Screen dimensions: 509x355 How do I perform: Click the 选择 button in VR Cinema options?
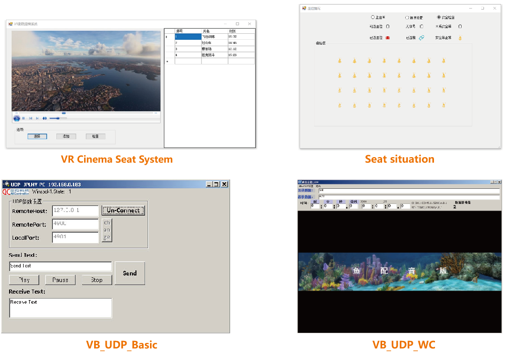(37, 136)
